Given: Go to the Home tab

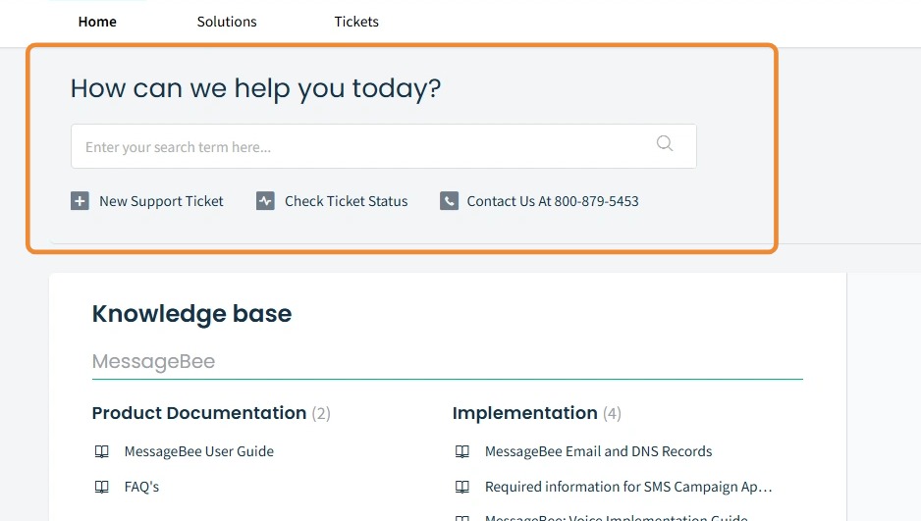Looking at the screenshot, I should coord(97,22).
